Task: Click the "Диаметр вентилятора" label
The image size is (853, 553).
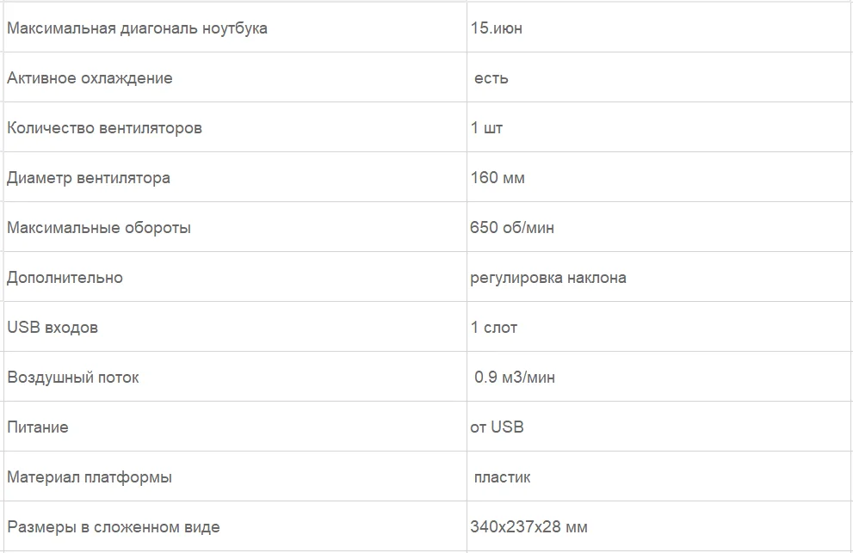Action: 89,178
